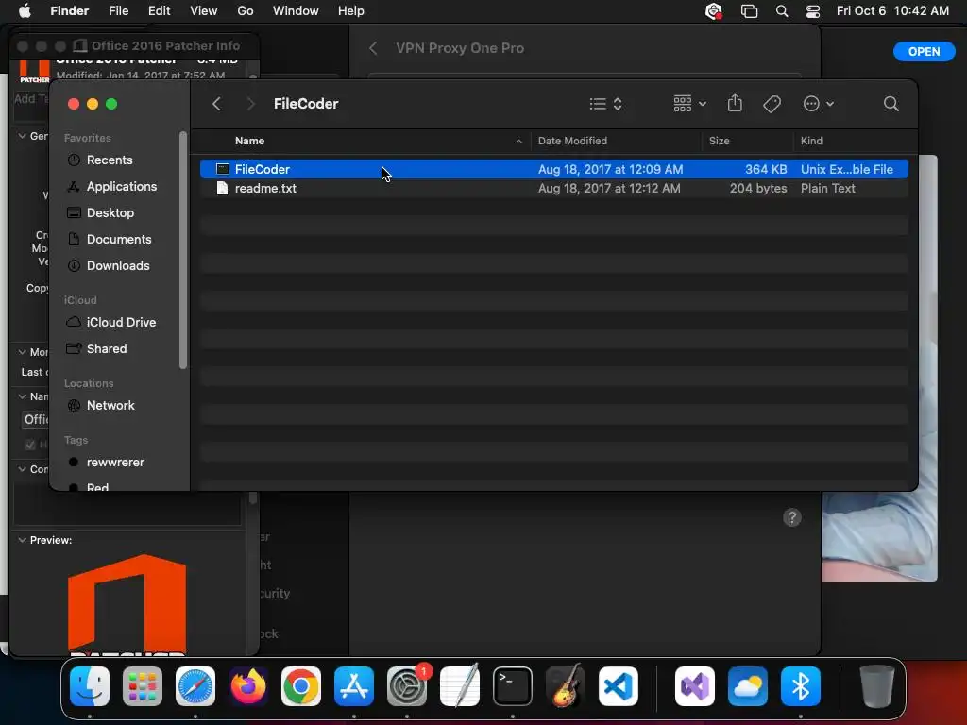Open Control Center from menu bar

[x=813, y=11]
